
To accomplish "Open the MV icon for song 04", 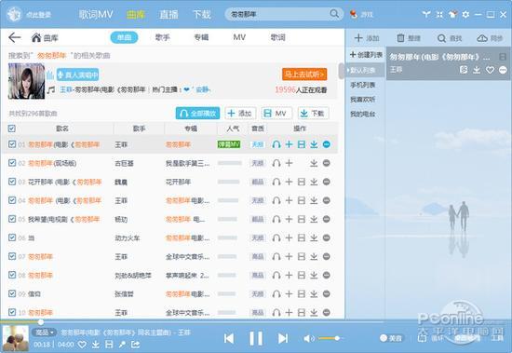I will coord(302,200).
